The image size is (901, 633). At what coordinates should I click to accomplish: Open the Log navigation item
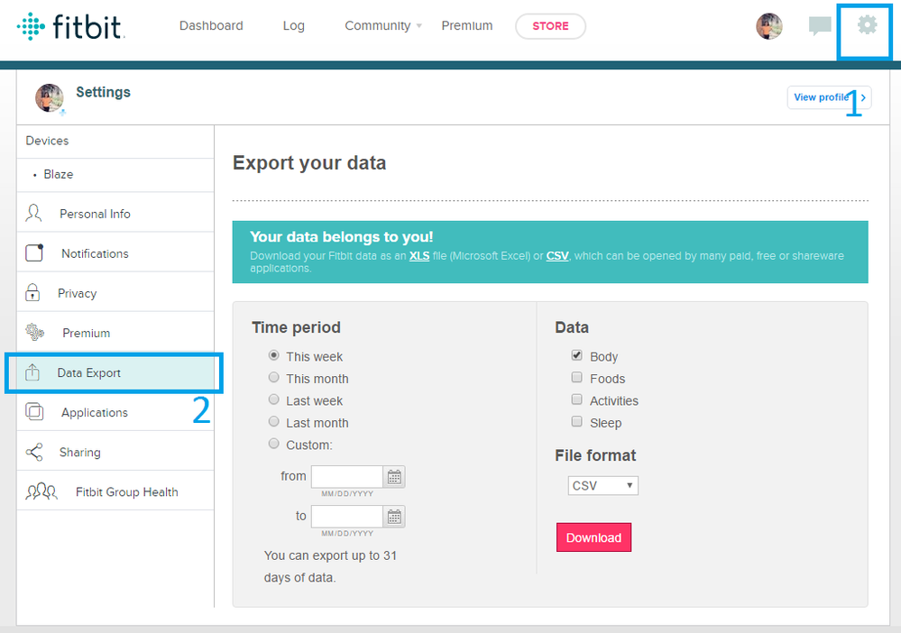[294, 26]
